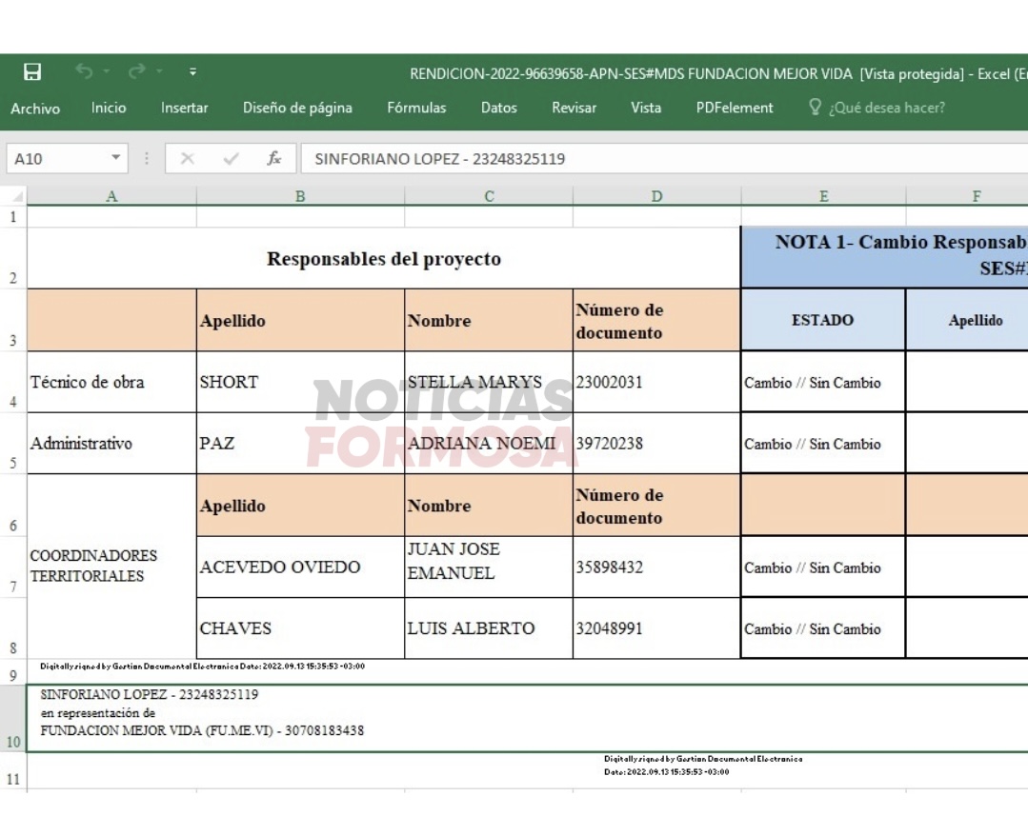Open the Redo history dropdown arrow
Viewport: 1028px width, 836px height.
tap(159, 70)
